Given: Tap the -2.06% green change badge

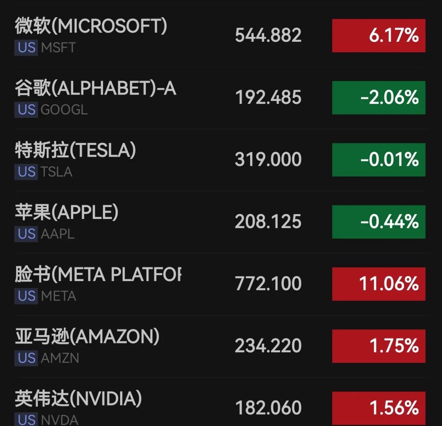Looking at the screenshot, I should click(379, 97).
